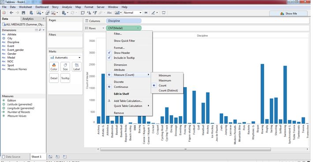This screenshot has height=162, width=313.
Task: Click the Undo back arrow
Action: [x=11, y=13]
